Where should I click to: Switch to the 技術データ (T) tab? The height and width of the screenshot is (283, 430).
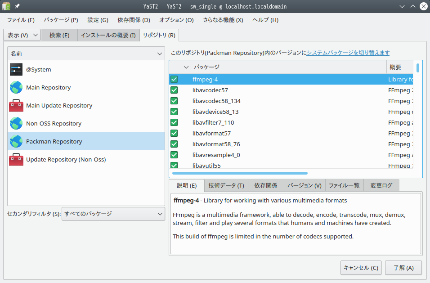point(226,186)
